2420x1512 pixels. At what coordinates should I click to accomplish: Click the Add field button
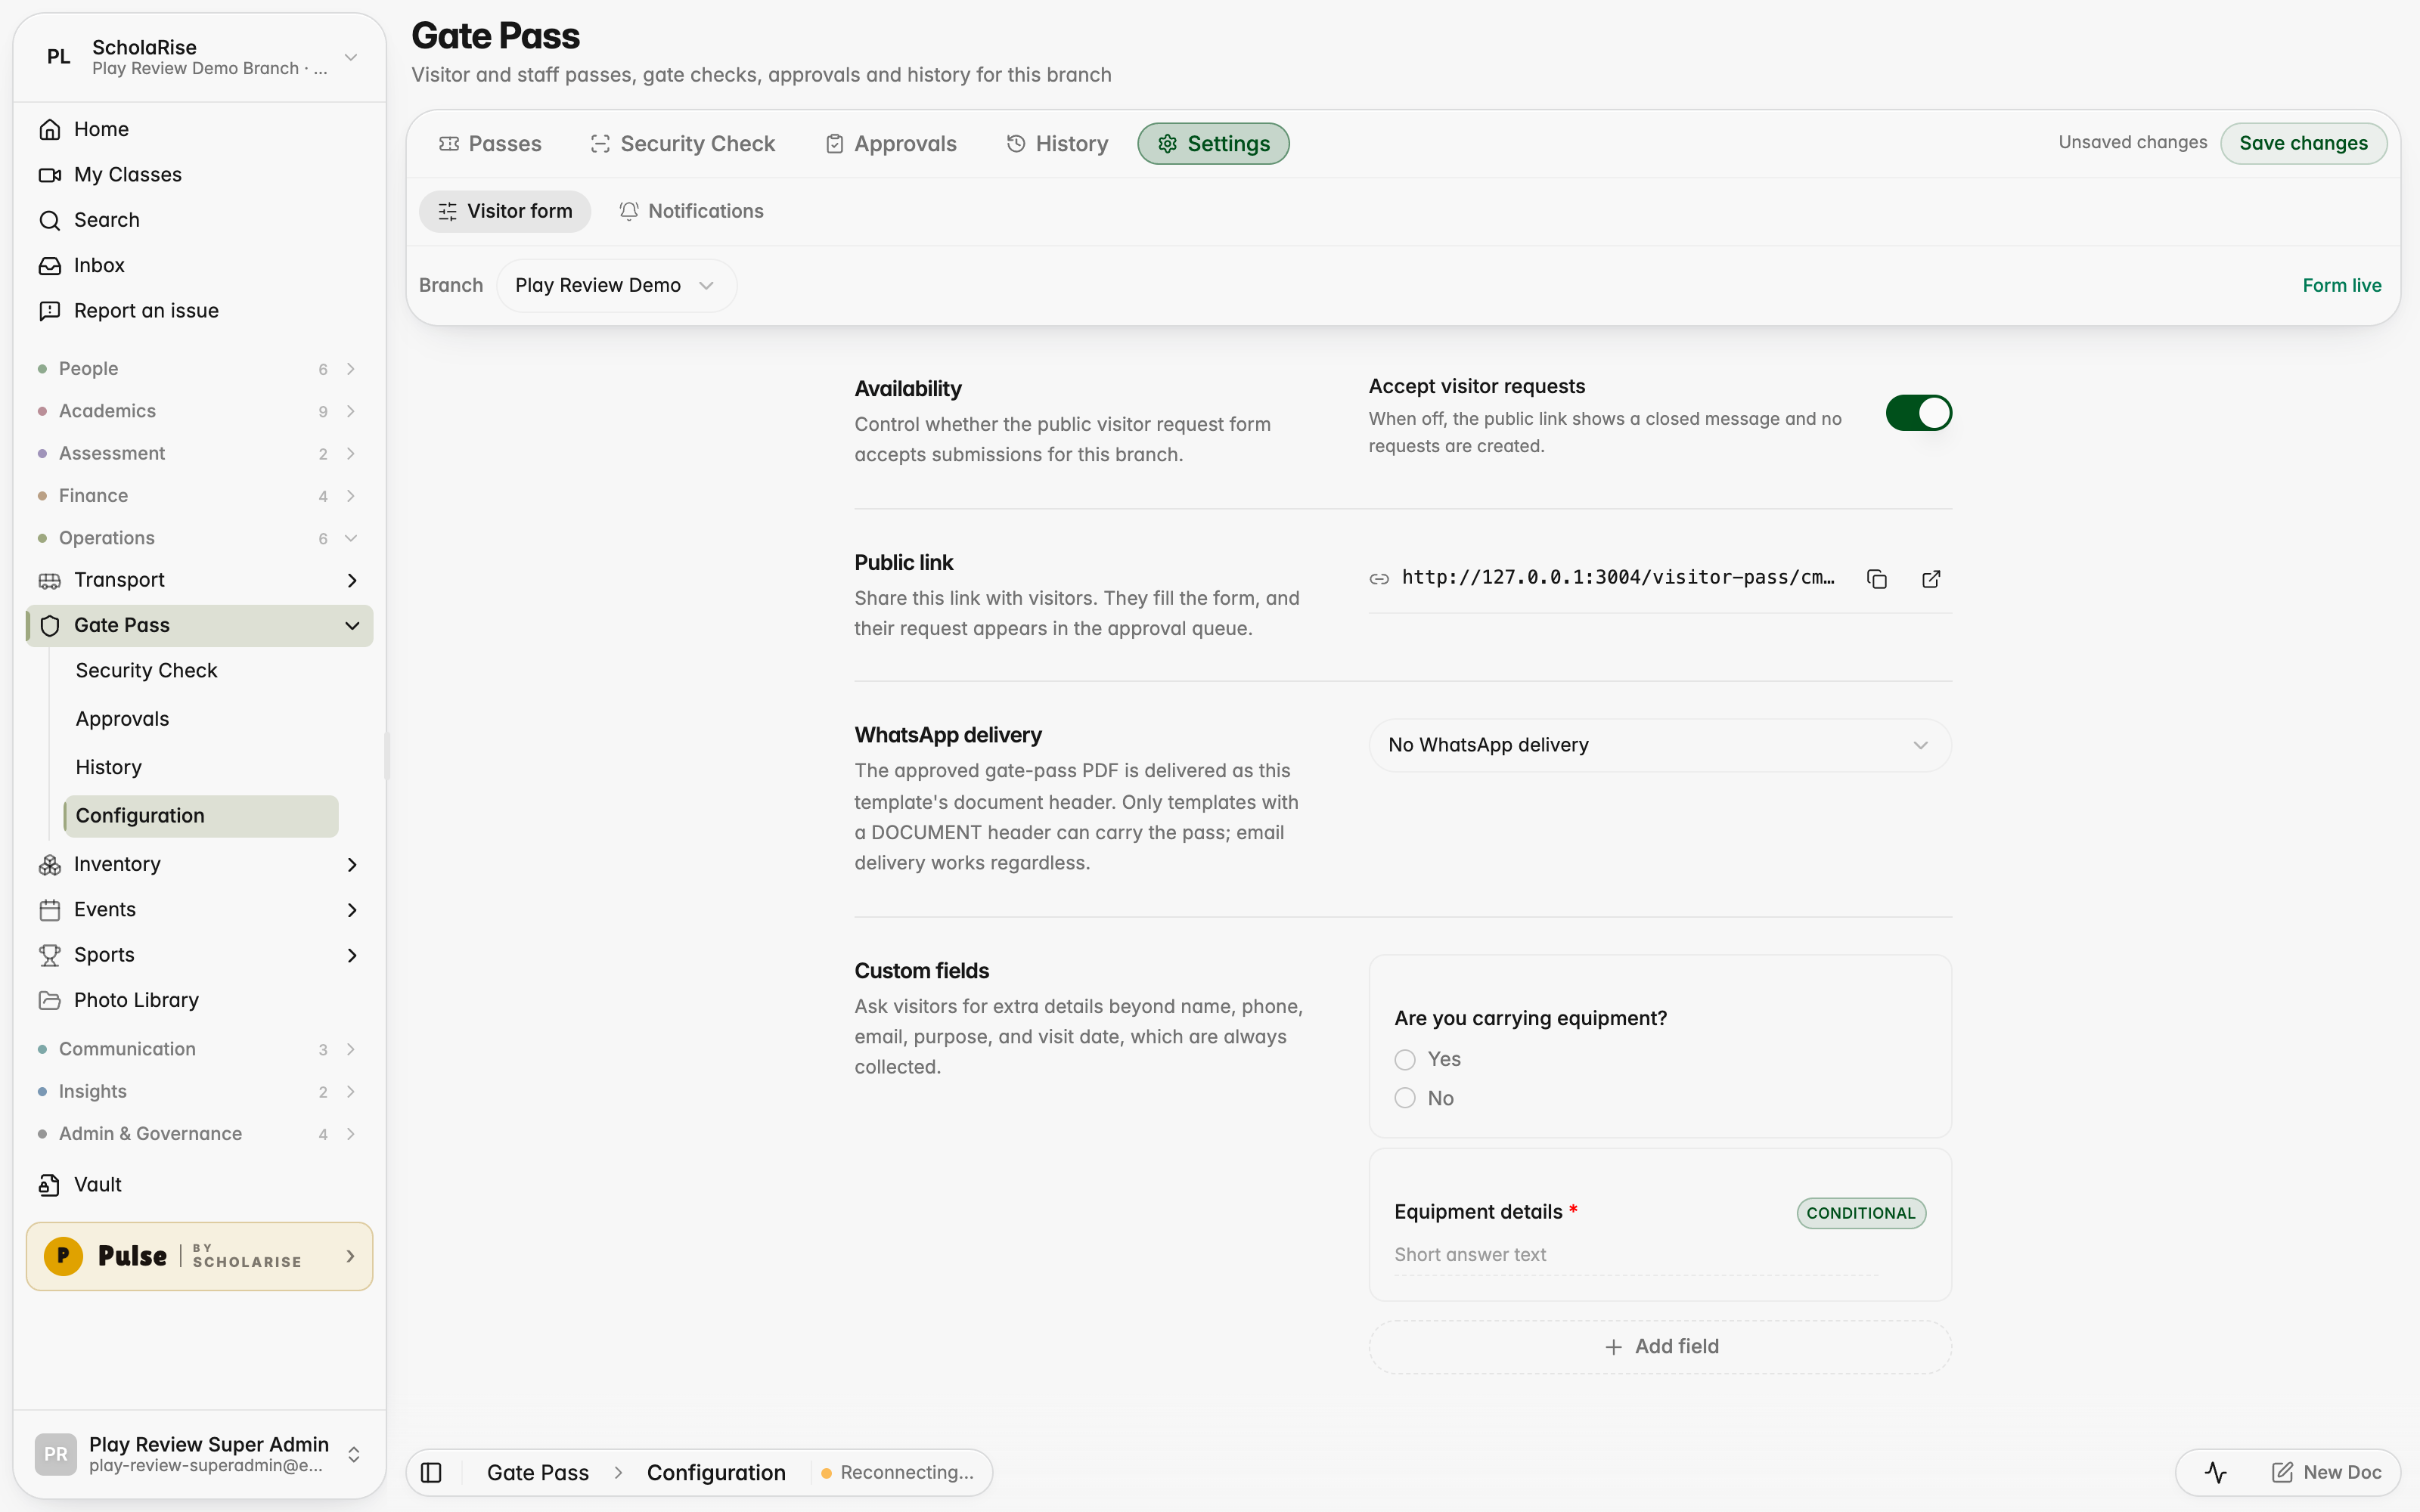click(x=1659, y=1347)
